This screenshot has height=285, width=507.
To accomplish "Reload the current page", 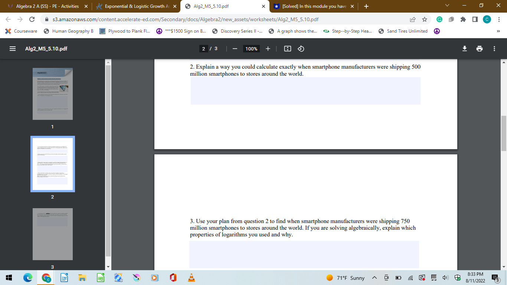I will click(32, 19).
